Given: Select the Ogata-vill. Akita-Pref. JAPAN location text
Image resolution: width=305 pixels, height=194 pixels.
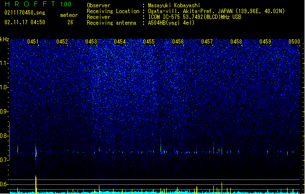Looking at the screenshot, I should coord(216,11).
